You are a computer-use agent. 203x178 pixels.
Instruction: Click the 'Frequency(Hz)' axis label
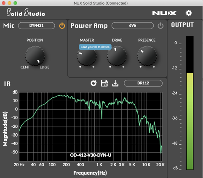click(x=90, y=173)
